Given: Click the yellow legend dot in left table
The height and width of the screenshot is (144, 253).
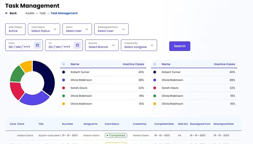Looking at the screenshot, I should 64,104.
